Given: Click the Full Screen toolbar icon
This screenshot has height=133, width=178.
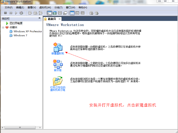Looking at the screenshot, I should pyautogui.click(x=55, y=13).
